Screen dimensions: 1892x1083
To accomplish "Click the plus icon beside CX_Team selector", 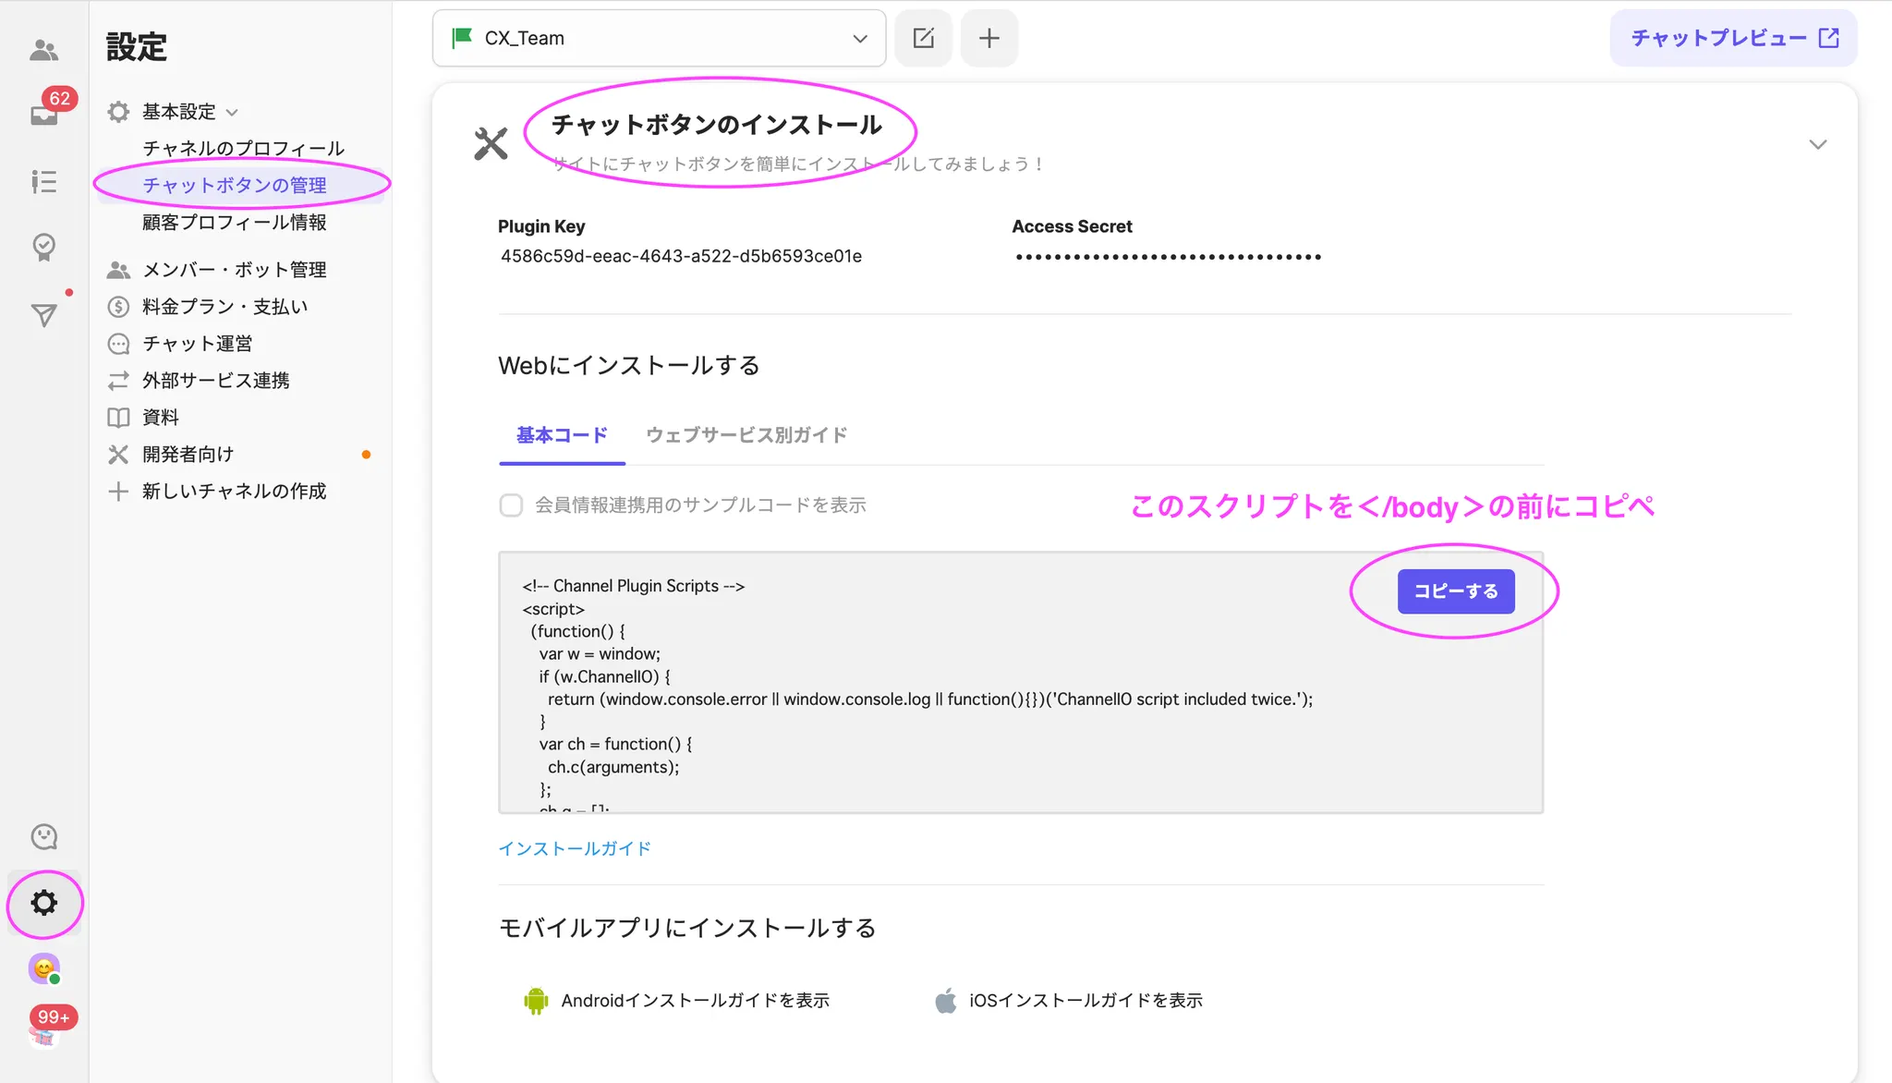I will [988, 38].
